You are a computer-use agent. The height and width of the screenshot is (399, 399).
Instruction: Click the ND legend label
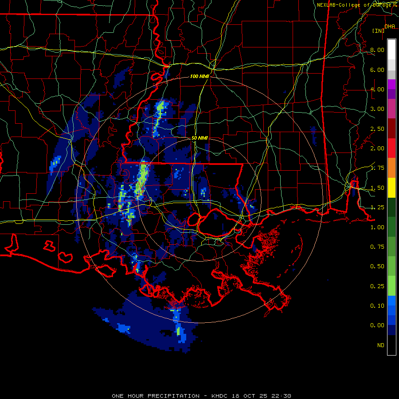(381, 345)
